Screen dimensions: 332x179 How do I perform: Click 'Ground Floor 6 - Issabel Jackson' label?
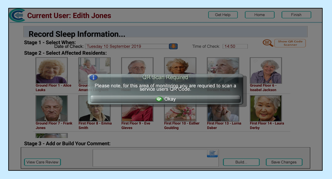point(263,88)
